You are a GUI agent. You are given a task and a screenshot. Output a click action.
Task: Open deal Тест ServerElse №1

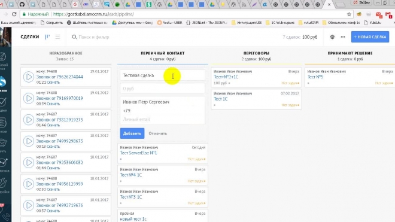[138, 153]
